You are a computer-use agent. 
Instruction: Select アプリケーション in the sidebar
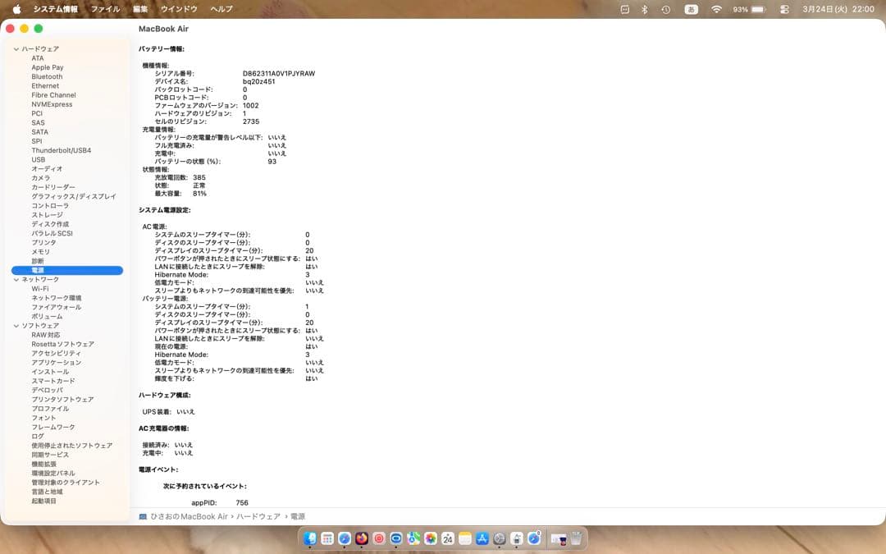pyautogui.click(x=57, y=363)
